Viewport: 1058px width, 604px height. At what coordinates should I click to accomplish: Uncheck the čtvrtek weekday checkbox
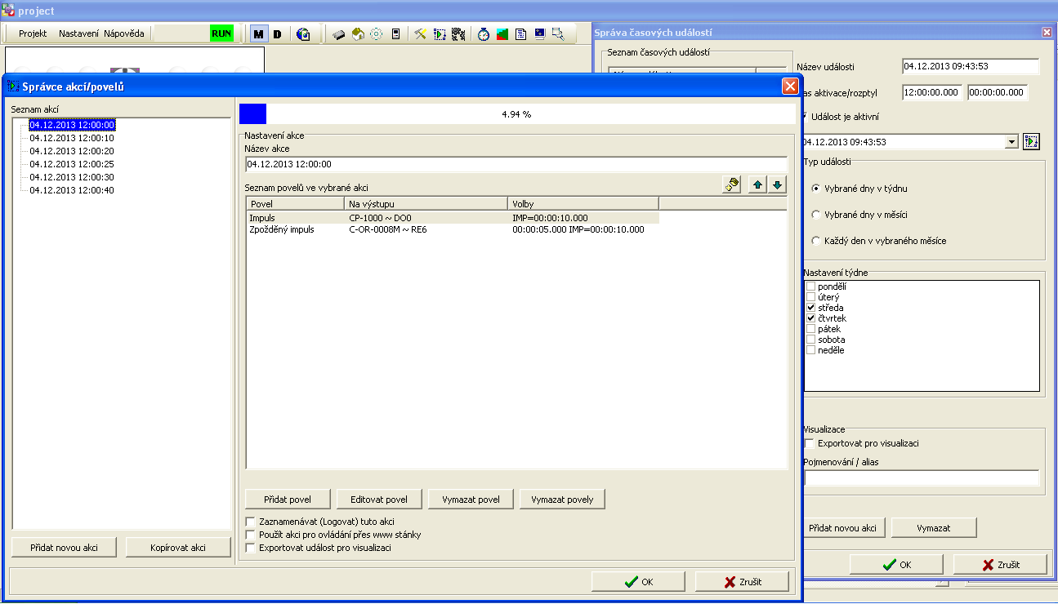[810, 318]
